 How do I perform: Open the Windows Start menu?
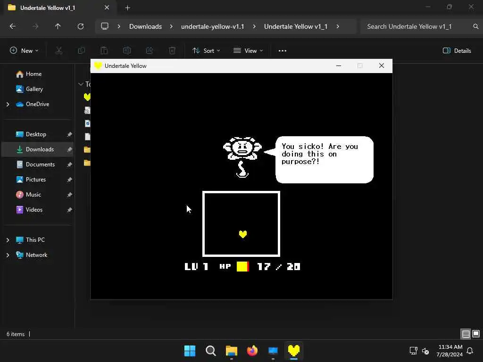pos(190,351)
